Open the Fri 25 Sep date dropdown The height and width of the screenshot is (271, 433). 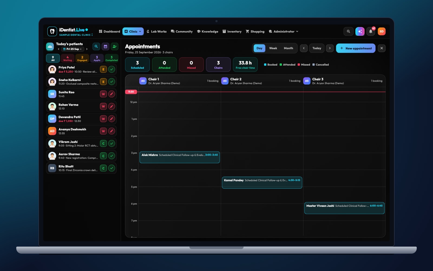tap(73, 49)
